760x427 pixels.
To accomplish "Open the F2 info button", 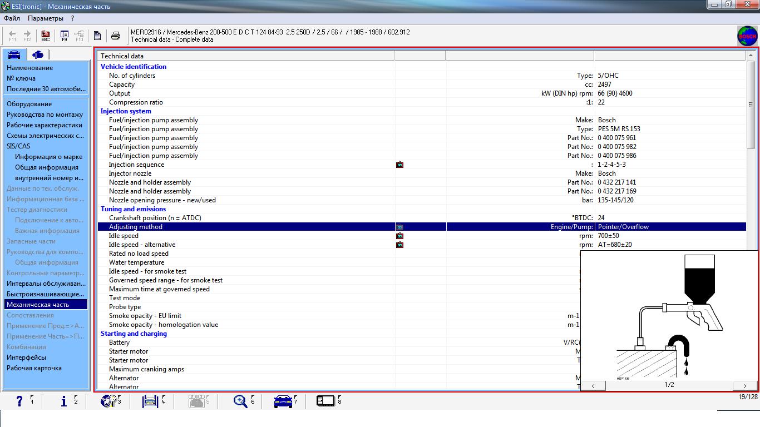I will click(64, 401).
